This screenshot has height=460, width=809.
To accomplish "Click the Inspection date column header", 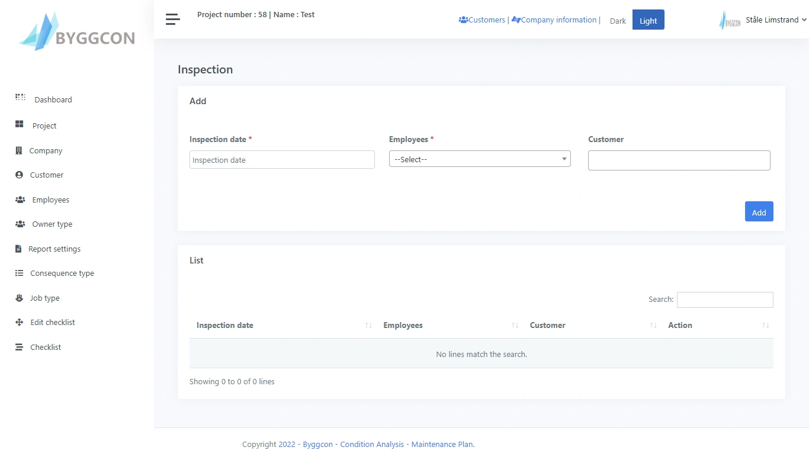I will click(225, 325).
